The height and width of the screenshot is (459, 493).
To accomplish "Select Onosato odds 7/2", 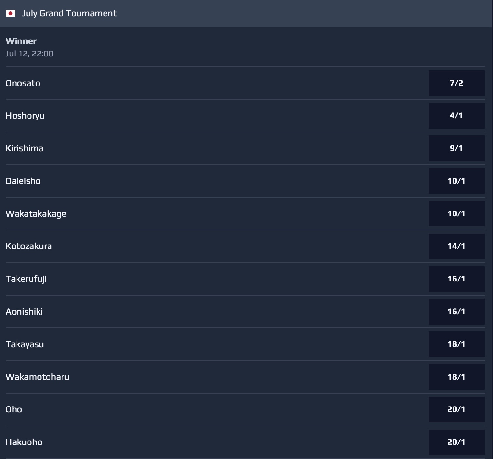I will tap(456, 83).
